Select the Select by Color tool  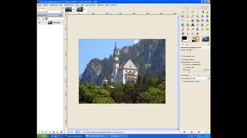[202, 12]
